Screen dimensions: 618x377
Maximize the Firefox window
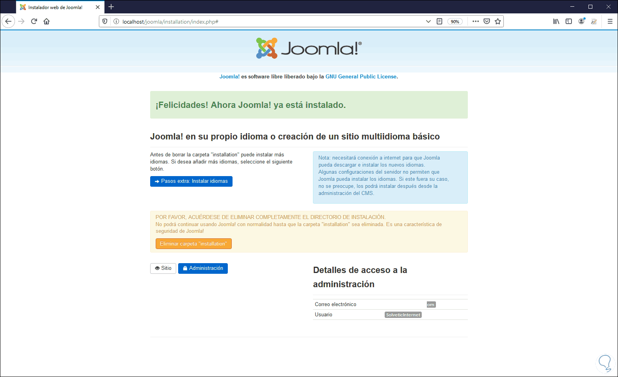click(x=590, y=7)
